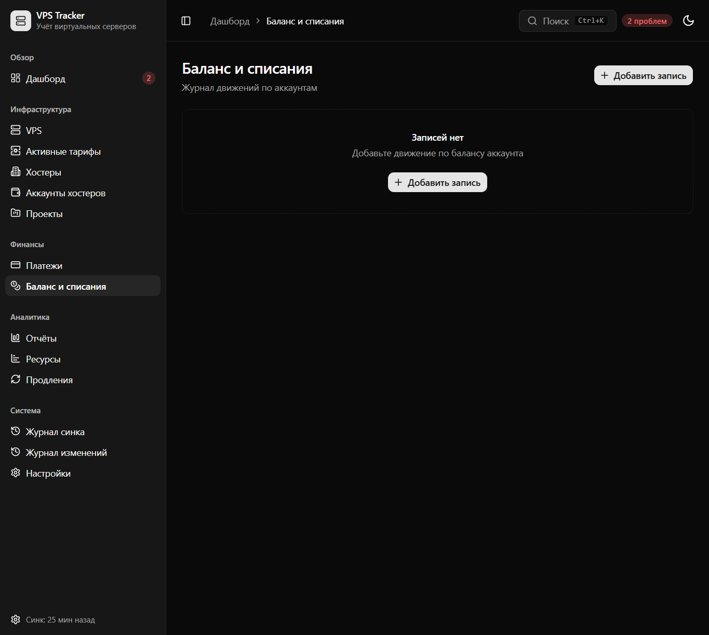Viewport: 709px width, 635px height.
Task: Select Продления refresh icon
Action: (x=16, y=380)
